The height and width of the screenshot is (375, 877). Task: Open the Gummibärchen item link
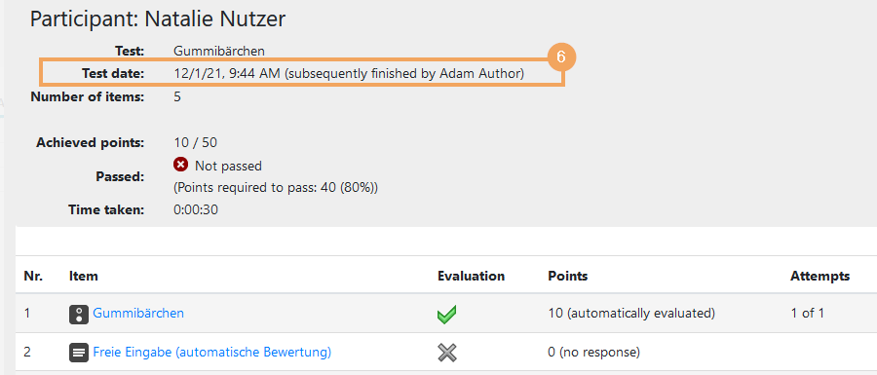138,313
